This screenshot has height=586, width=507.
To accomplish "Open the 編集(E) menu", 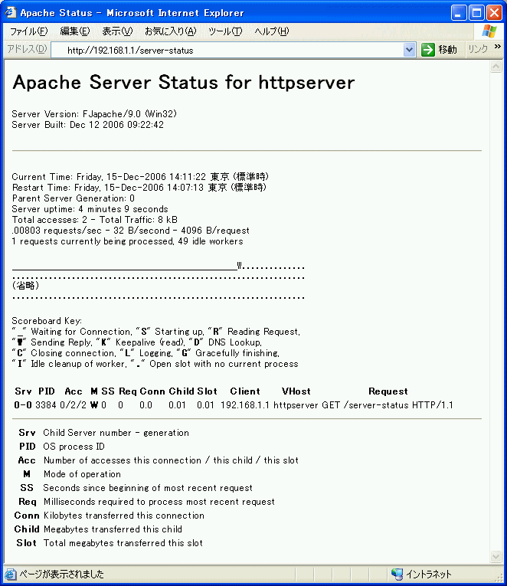I will pyautogui.click(x=75, y=31).
